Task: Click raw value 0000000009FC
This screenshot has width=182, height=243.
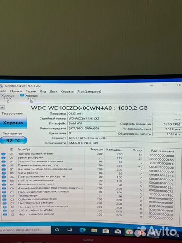Action: (162, 164)
